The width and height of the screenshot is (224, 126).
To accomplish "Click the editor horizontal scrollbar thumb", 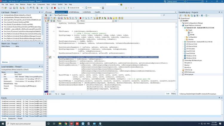I will click(x=53, y=92).
